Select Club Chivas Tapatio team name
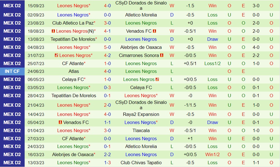 click(141, 163)
